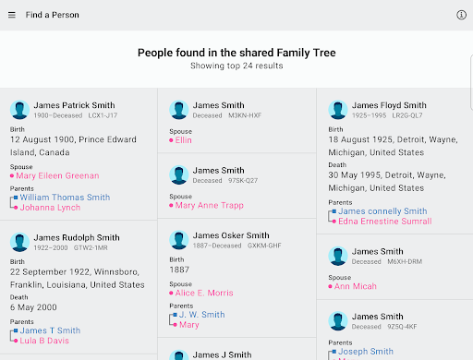Click person ID 97SK-Q27
Image resolution: width=473 pixels, height=360 pixels.
pyautogui.click(x=243, y=181)
